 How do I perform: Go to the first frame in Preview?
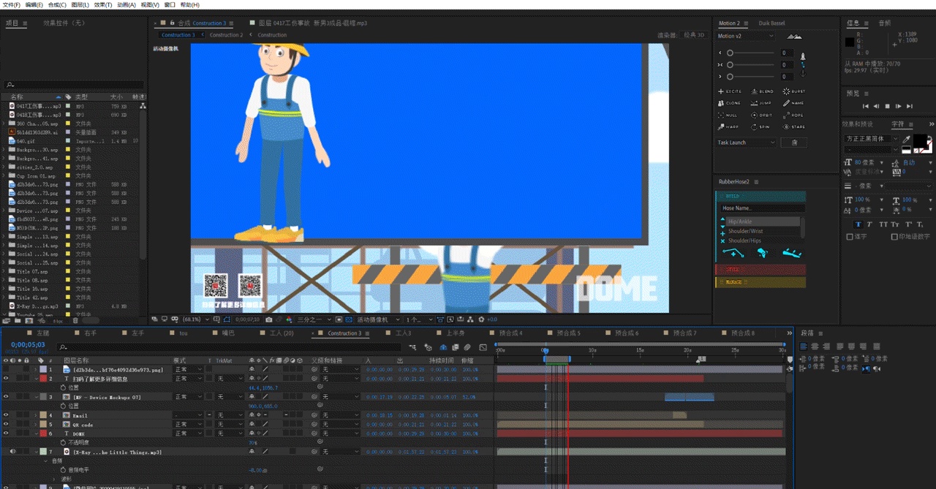point(866,107)
